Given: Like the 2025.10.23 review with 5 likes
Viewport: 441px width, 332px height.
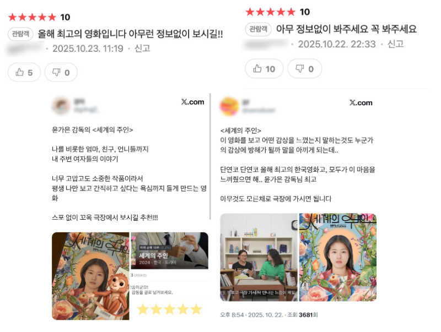Looking at the screenshot, I should [x=24, y=73].
